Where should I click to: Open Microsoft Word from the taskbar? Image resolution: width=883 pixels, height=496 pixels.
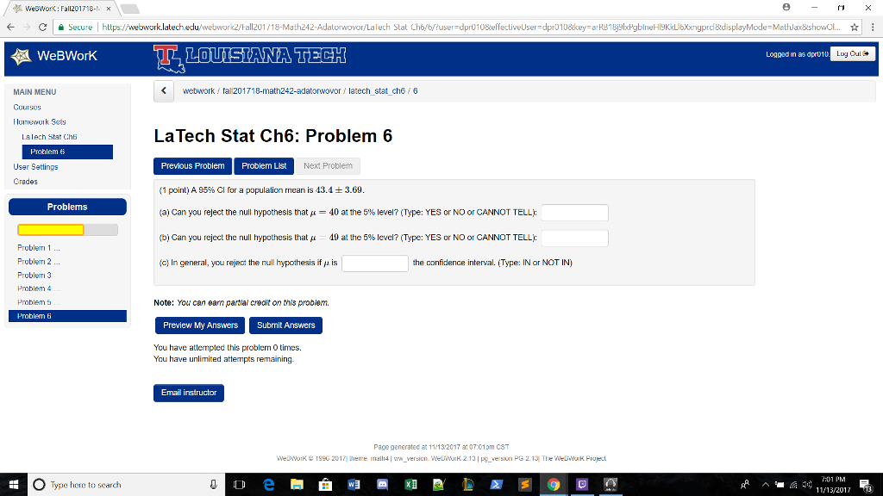pos(354,483)
